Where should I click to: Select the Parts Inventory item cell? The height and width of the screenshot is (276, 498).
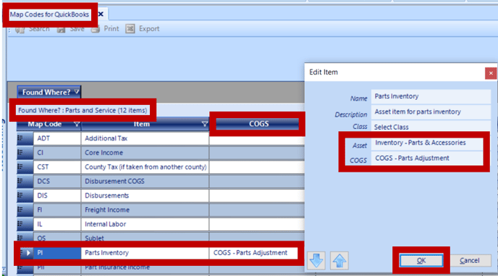pyautogui.click(x=145, y=253)
